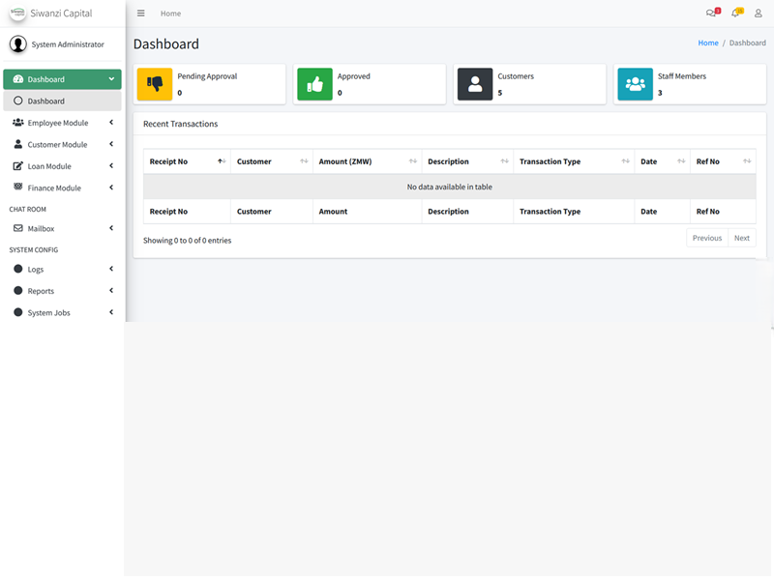Click the green Approved thumbs-up icon
Image resolution: width=774 pixels, height=579 pixels.
pos(313,83)
